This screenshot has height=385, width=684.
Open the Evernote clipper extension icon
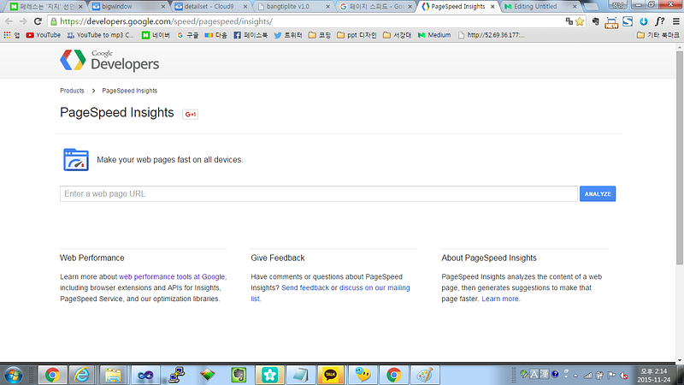click(x=595, y=21)
